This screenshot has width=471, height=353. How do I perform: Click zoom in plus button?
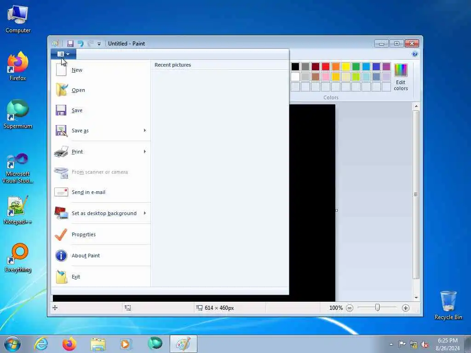point(406,307)
